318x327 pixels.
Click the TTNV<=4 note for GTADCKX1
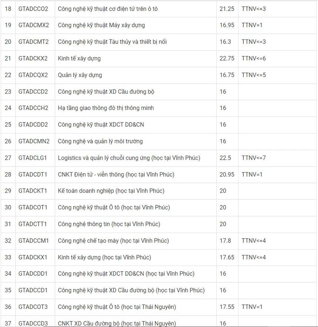pos(254,257)
